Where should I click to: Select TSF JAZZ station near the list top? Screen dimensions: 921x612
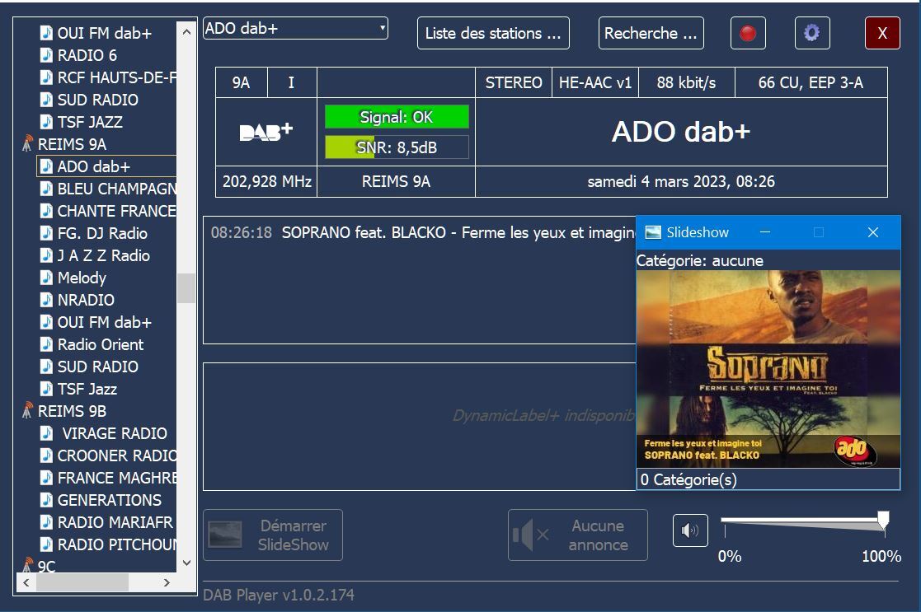click(90, 122)
